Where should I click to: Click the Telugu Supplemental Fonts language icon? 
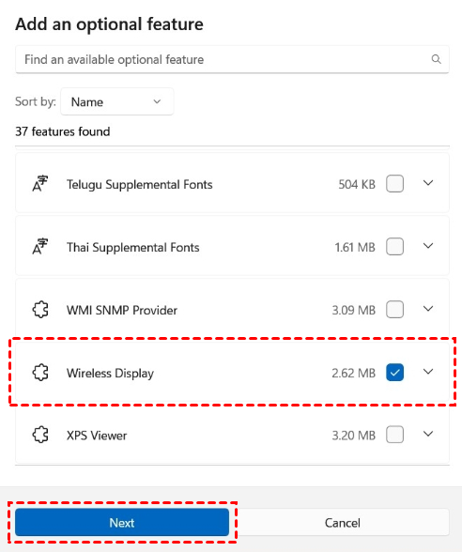tap(40, 184)
